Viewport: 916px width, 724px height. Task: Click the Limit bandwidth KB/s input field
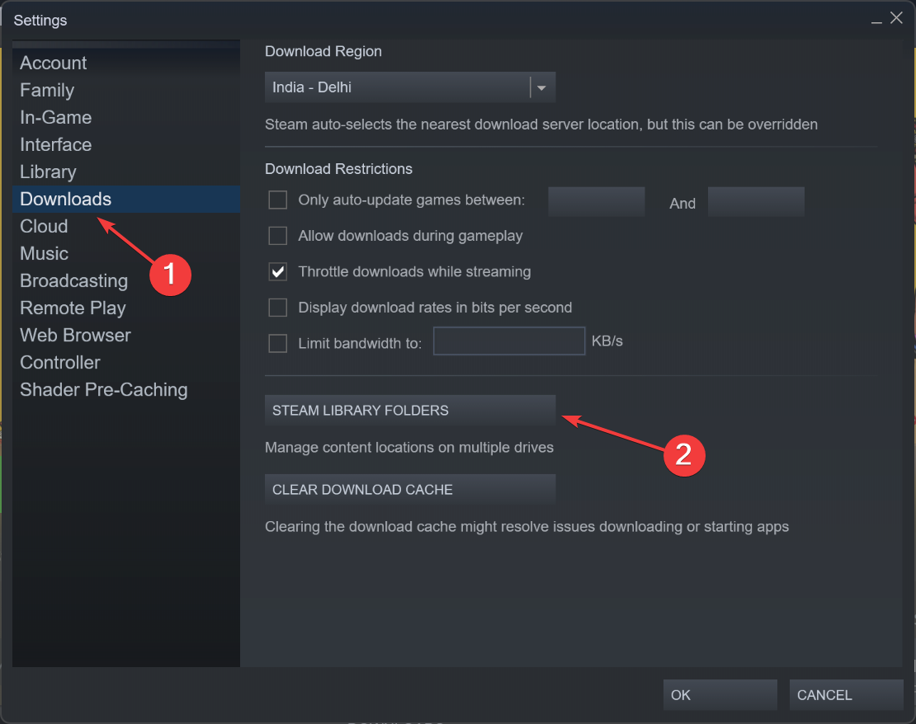point(509,341)
